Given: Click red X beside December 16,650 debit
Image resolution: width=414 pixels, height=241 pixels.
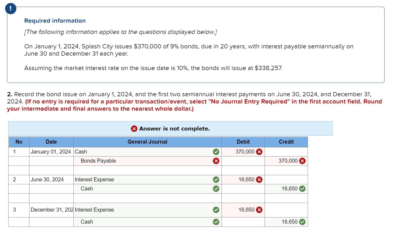Looking at the screenshot, I should pos(259,210).
